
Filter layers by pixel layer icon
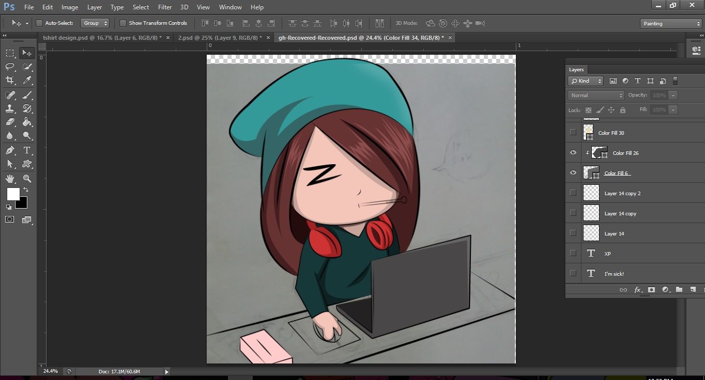613,81
